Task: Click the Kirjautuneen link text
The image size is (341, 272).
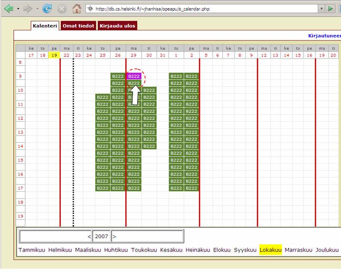Action: pyautogui.click(x=324, y=36)
